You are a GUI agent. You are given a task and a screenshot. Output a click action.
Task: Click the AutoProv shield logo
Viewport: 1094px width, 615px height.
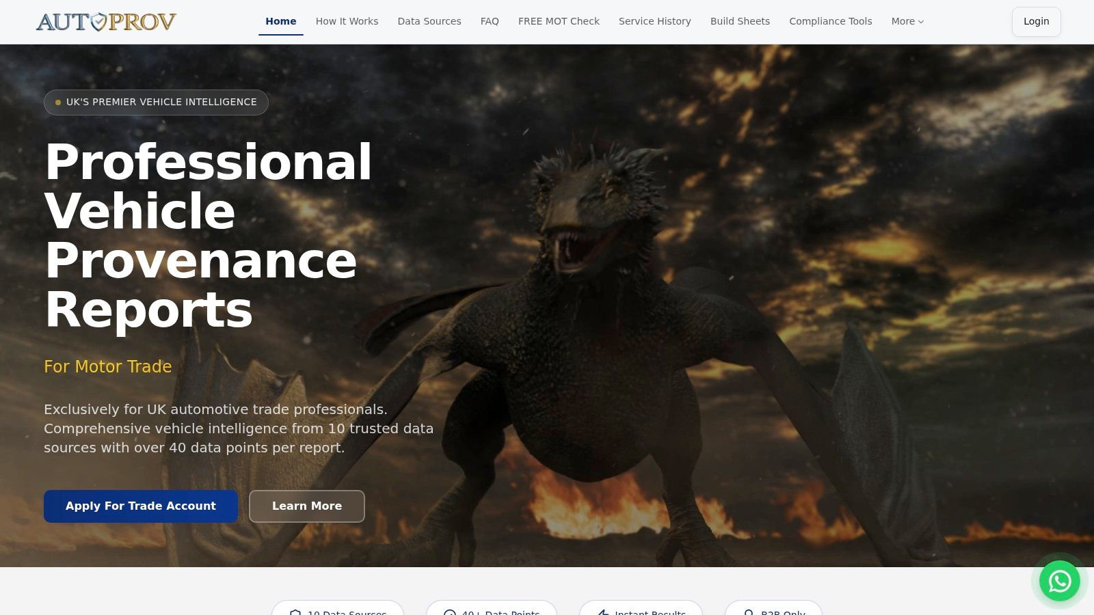point(106,22)
